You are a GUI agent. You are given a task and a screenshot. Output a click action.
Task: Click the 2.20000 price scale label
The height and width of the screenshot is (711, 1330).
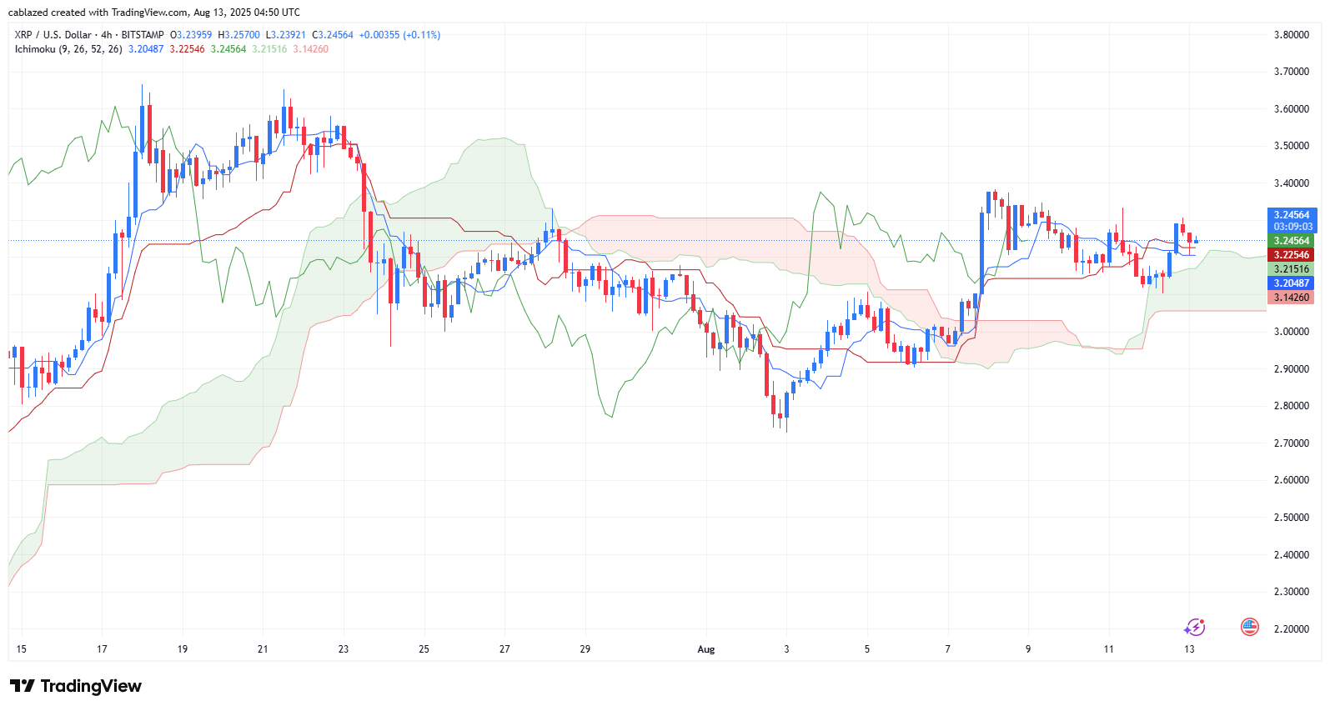(x=1292, y=629)
